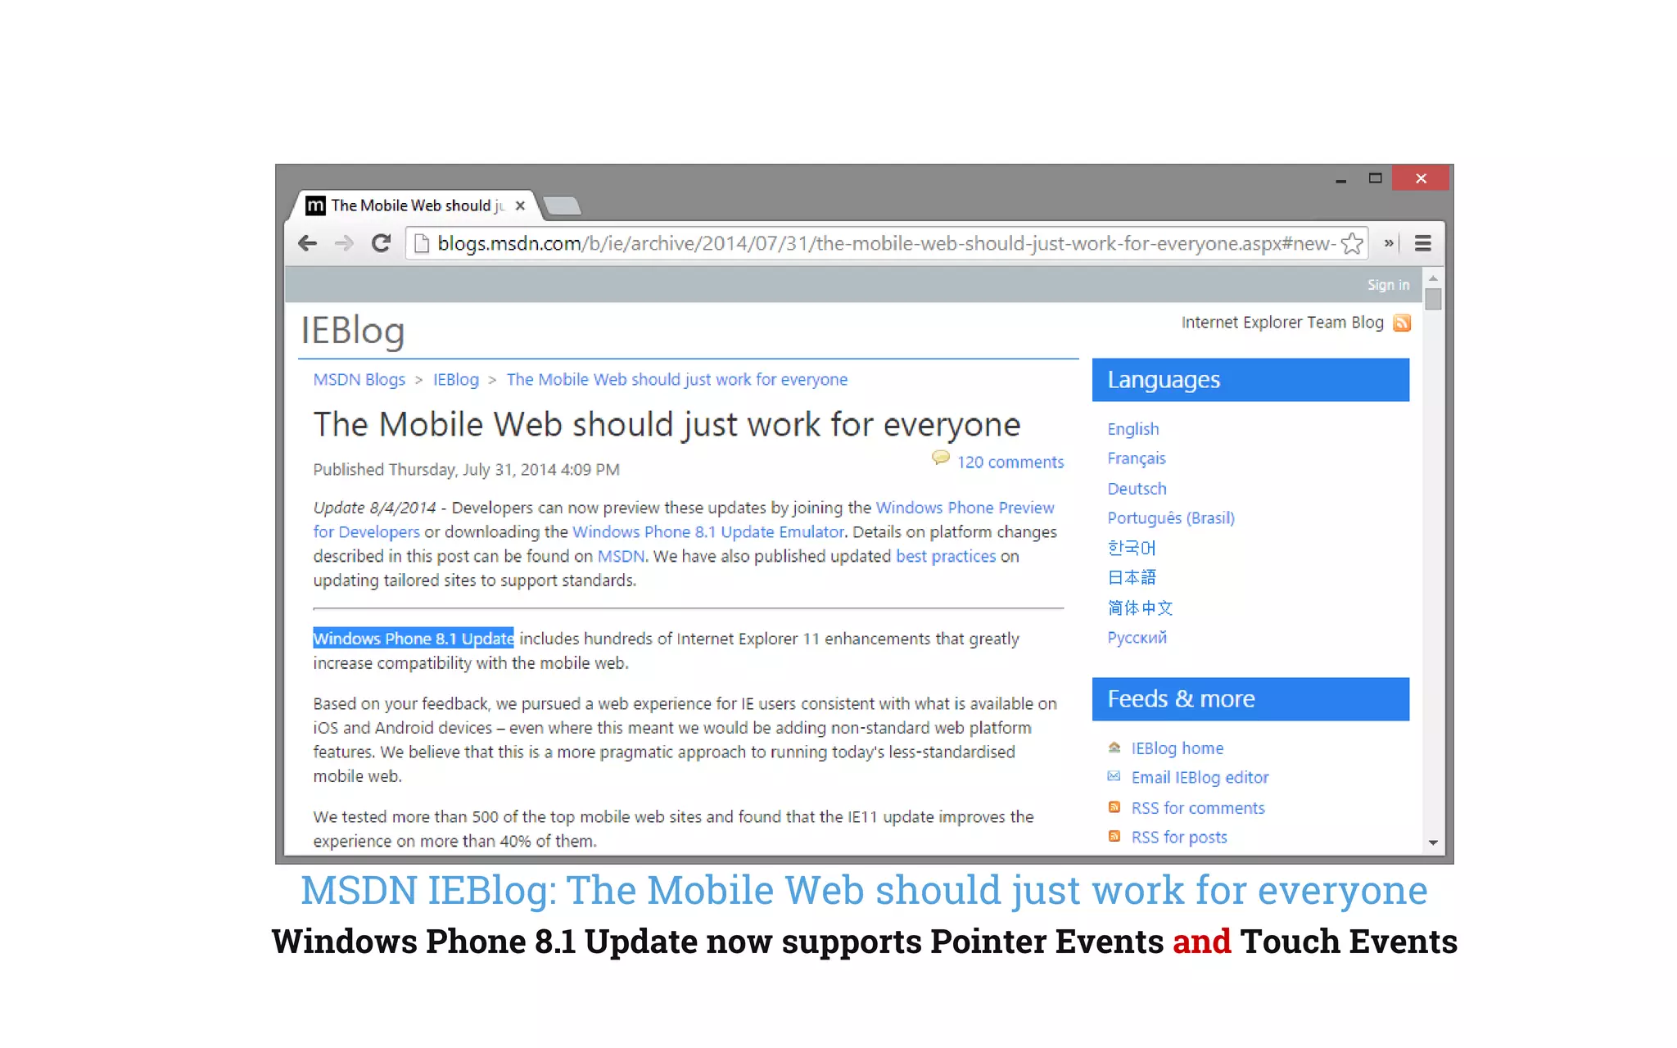Click the Feeds & more panel header
The image size is (1677, 1048).
(1250, 699)
